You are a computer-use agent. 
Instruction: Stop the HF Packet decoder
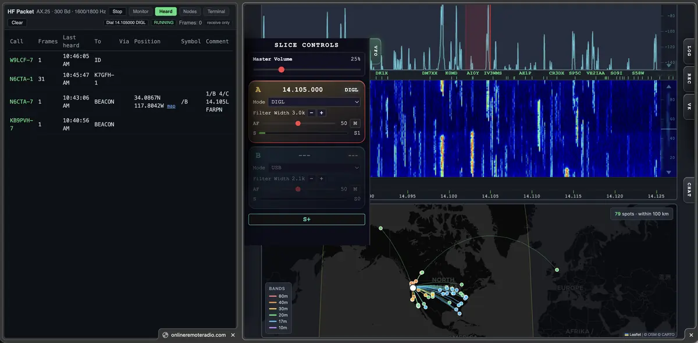117,11
